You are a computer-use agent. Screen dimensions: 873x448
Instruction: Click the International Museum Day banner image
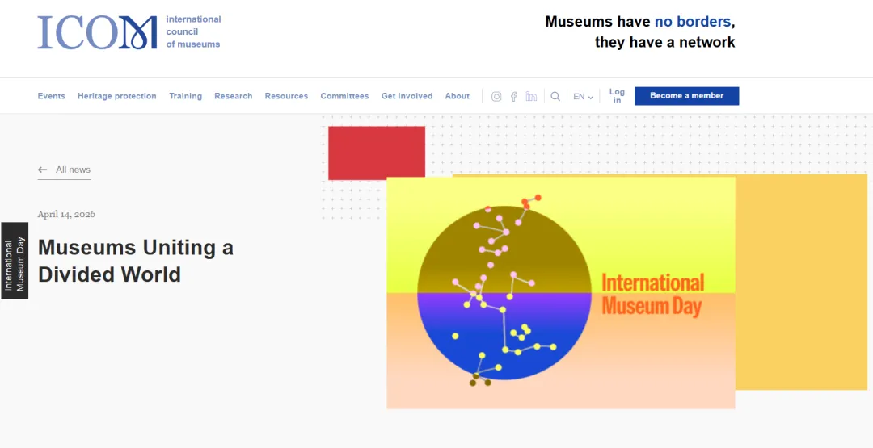pyautogui.click(x=560, y=292)
